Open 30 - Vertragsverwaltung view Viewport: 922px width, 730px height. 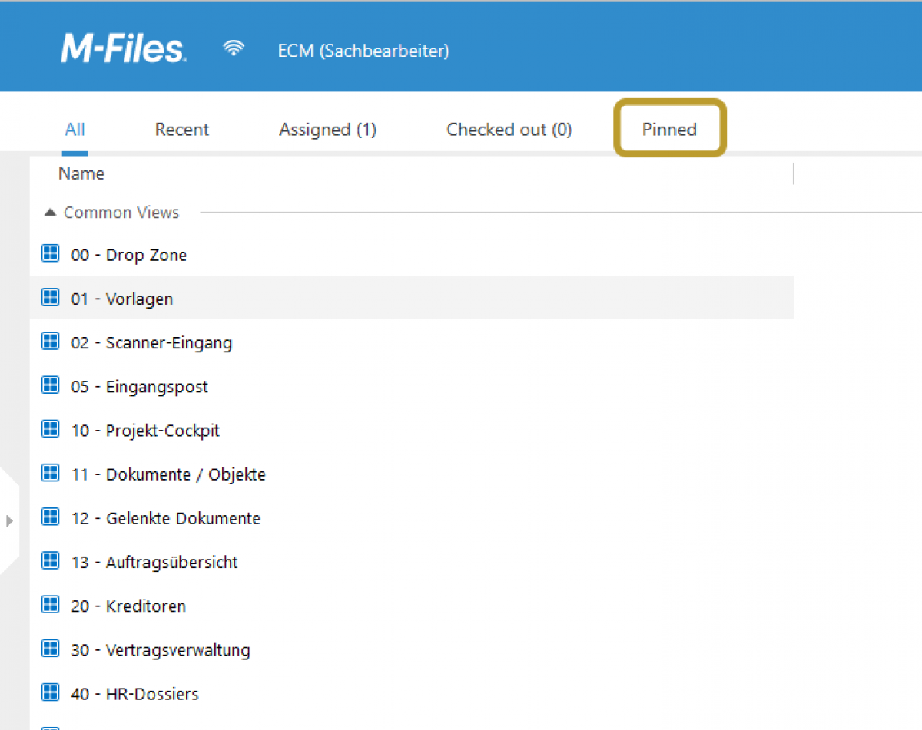pos(177,650)
